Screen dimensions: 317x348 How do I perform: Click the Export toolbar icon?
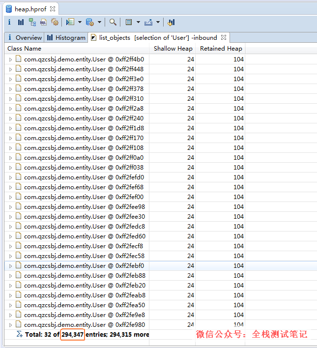148,22
